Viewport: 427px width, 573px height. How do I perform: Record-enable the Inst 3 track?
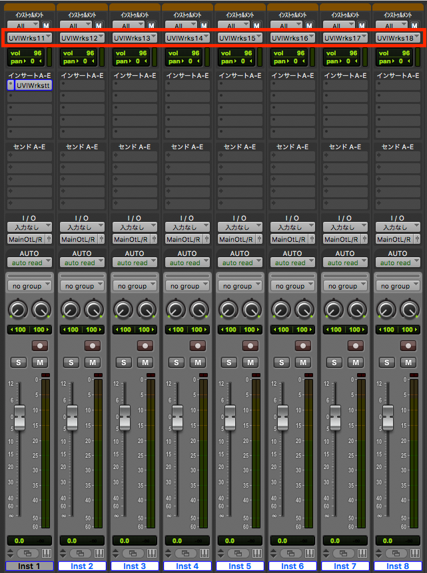(x=145, y=346)
